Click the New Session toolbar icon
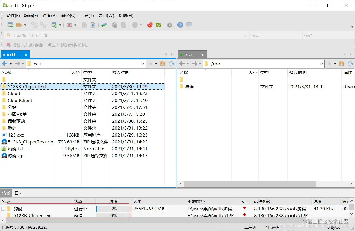 (10, 25)
